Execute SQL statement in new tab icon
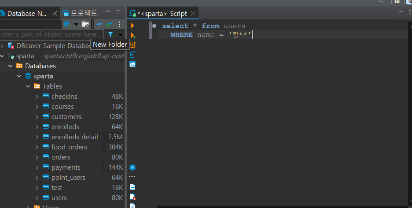The image size is (412, 208). (x=132, y=35)
